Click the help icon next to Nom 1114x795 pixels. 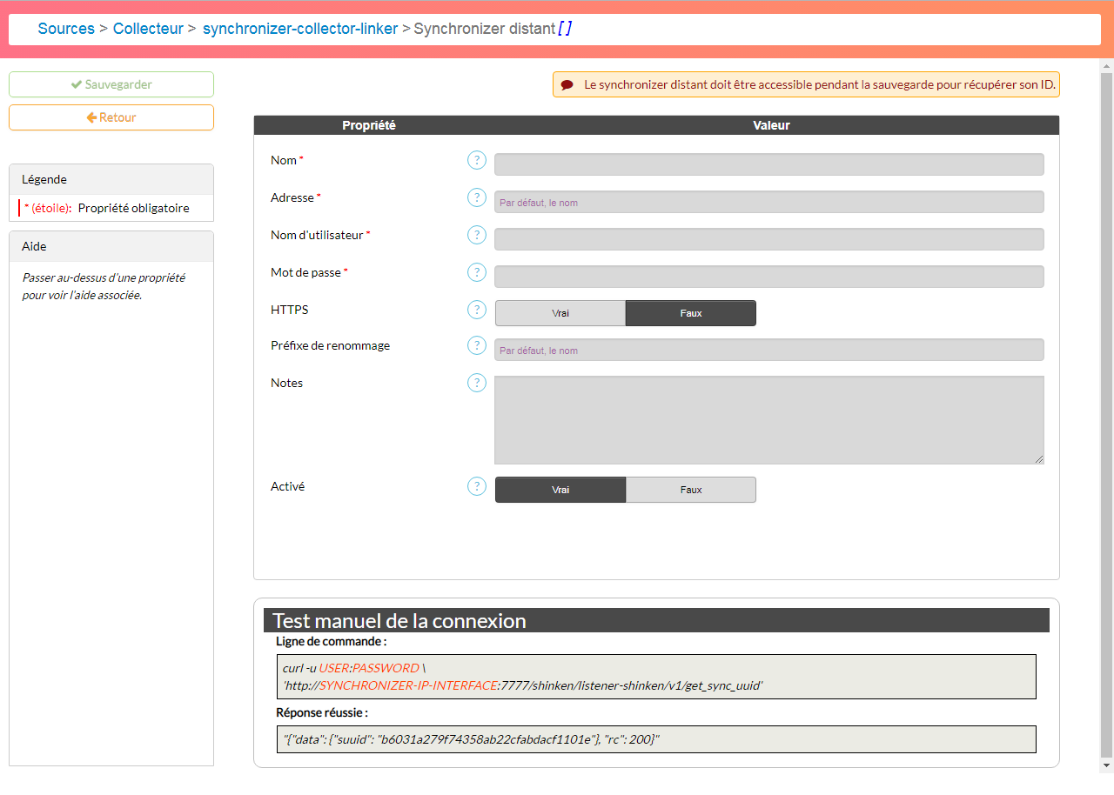click(477, 160)
